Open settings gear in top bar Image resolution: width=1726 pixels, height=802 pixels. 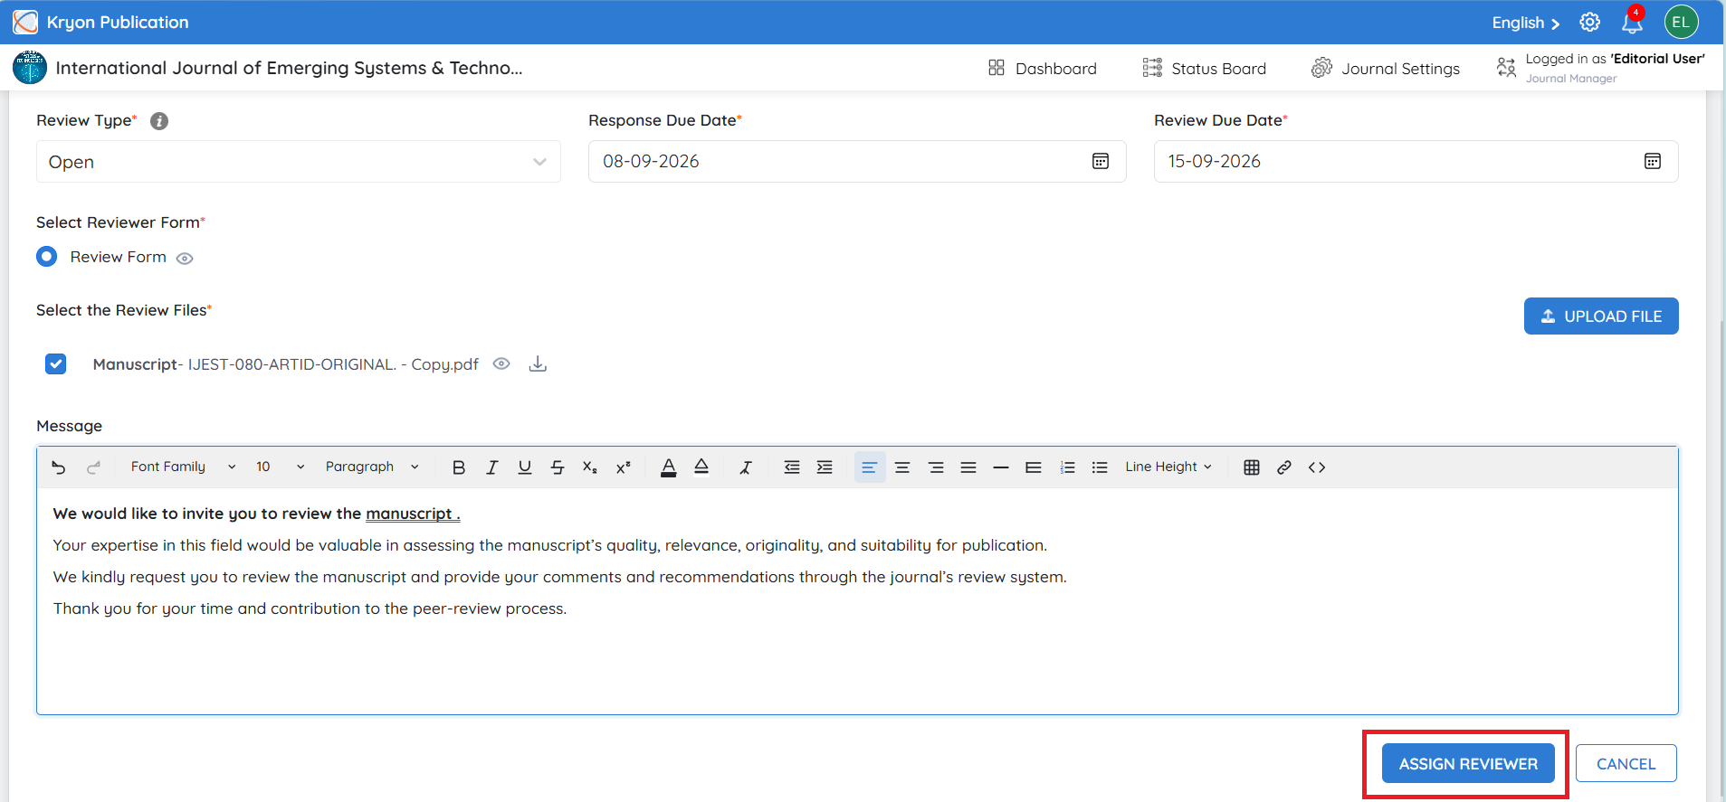point(1590,22)
